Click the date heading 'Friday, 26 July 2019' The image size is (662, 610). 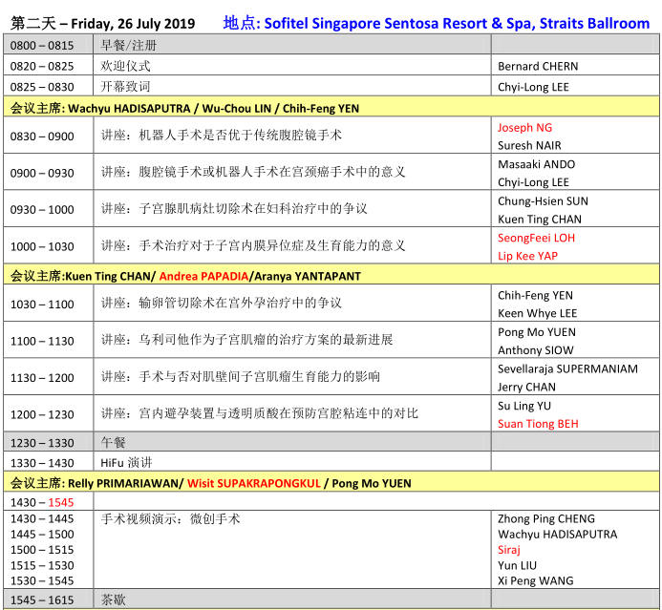click(x=133, y=24)
